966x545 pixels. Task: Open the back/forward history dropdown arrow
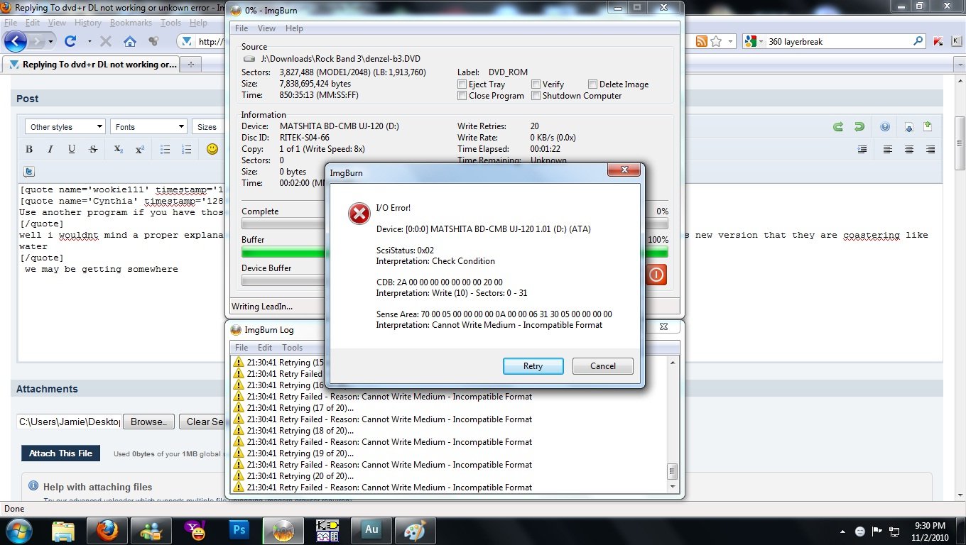[x=50, y=42]
